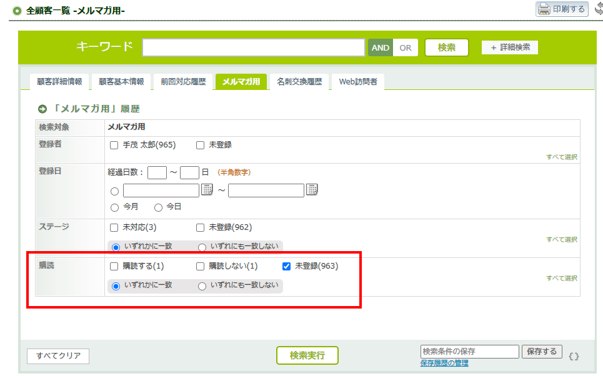Viewport: 603px width, 376px height.
Task: Open the calendar picker for the start date
Action: click(207, 189)
